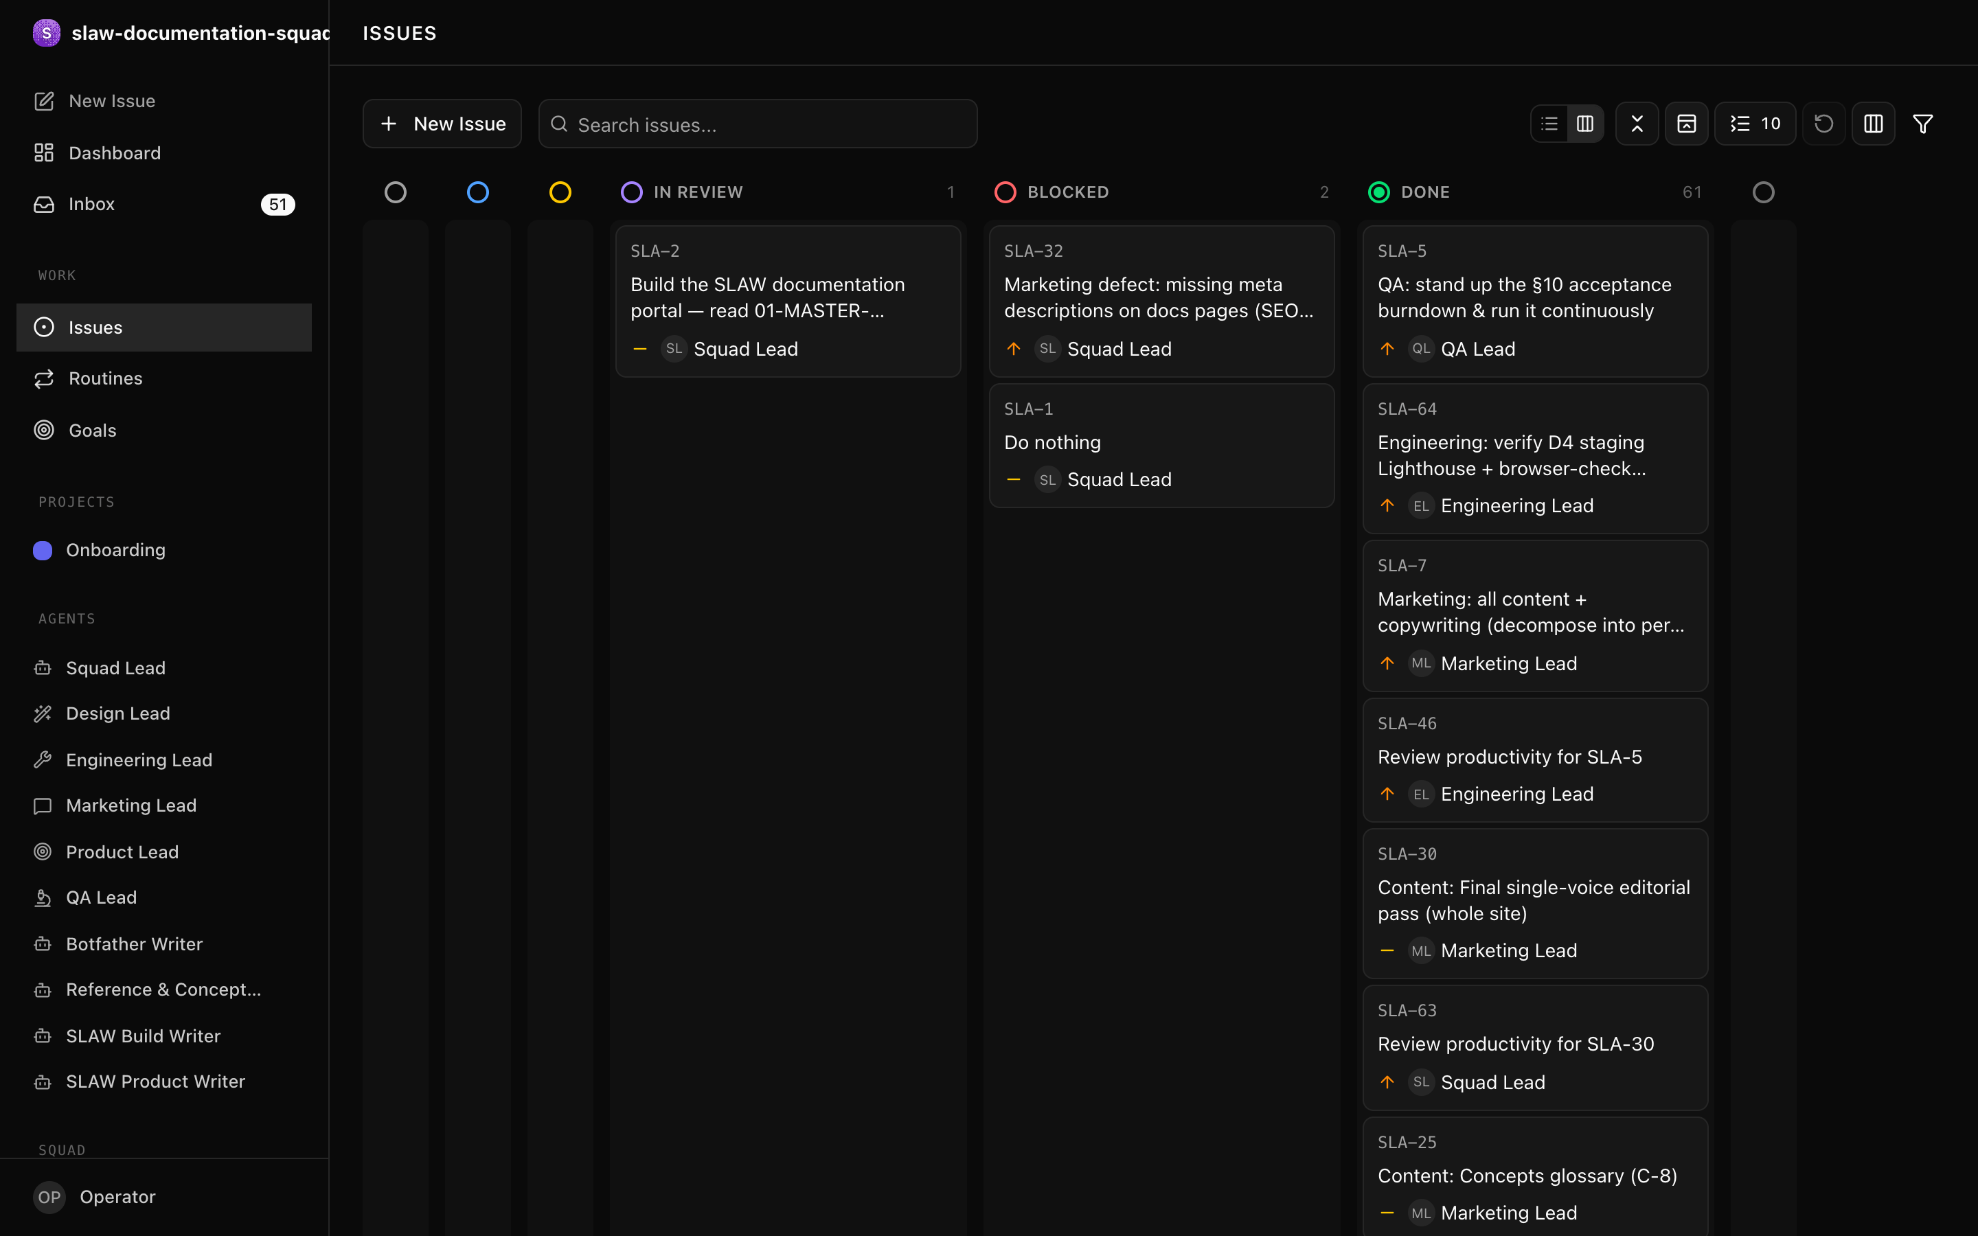Screen dimensions: 1978x1236
Task: Click the In Review purple status circle
Action: click(x=632, y=192)
